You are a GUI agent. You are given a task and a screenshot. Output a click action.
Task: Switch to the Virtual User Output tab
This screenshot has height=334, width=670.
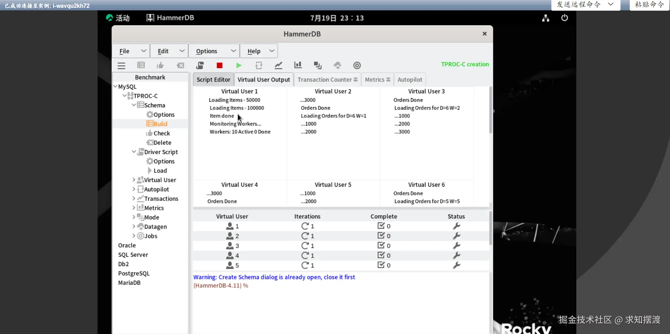pos(264,80)
